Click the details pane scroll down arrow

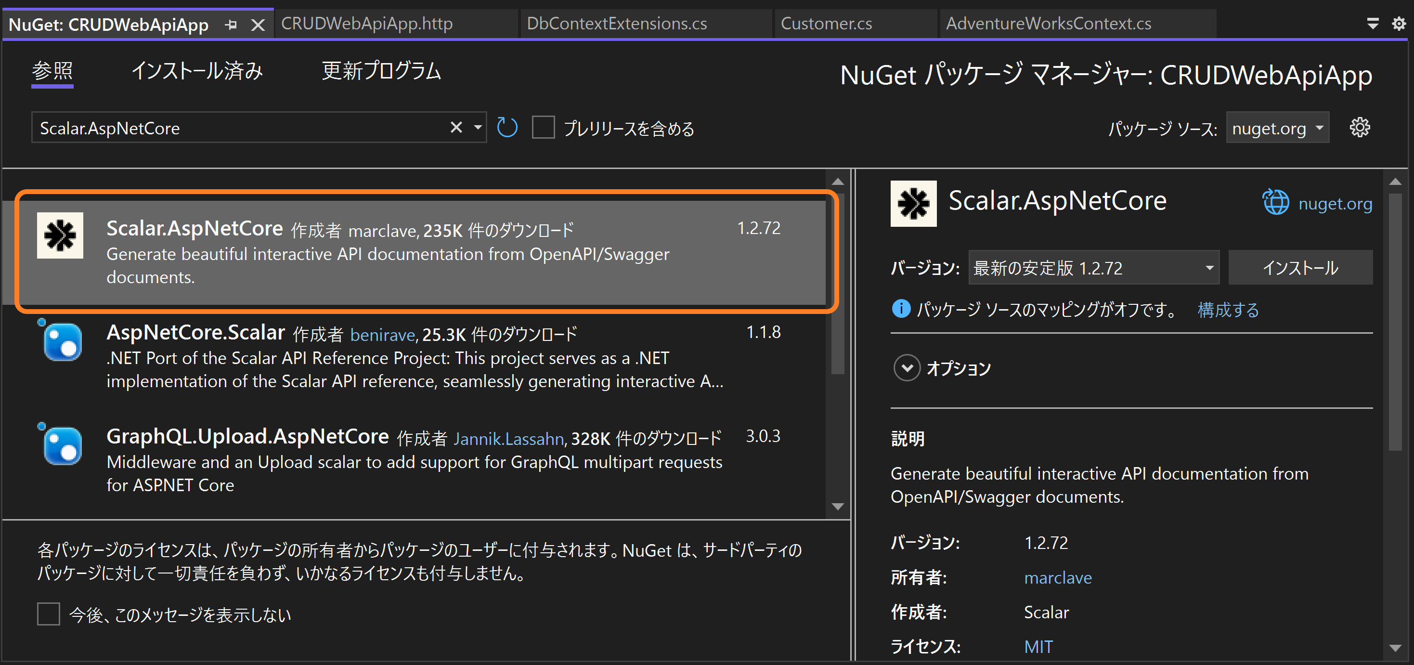pos(1395,648)
